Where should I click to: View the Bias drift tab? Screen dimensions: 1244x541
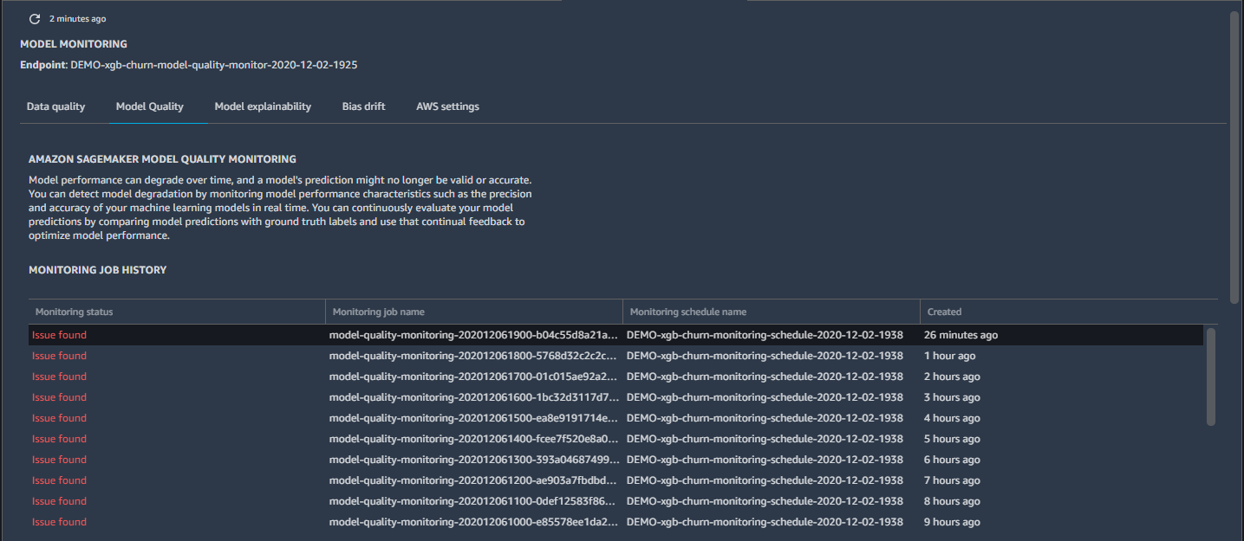tap(363, 106)
